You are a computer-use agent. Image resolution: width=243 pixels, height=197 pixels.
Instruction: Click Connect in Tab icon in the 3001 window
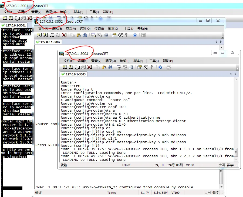[17, 18]
